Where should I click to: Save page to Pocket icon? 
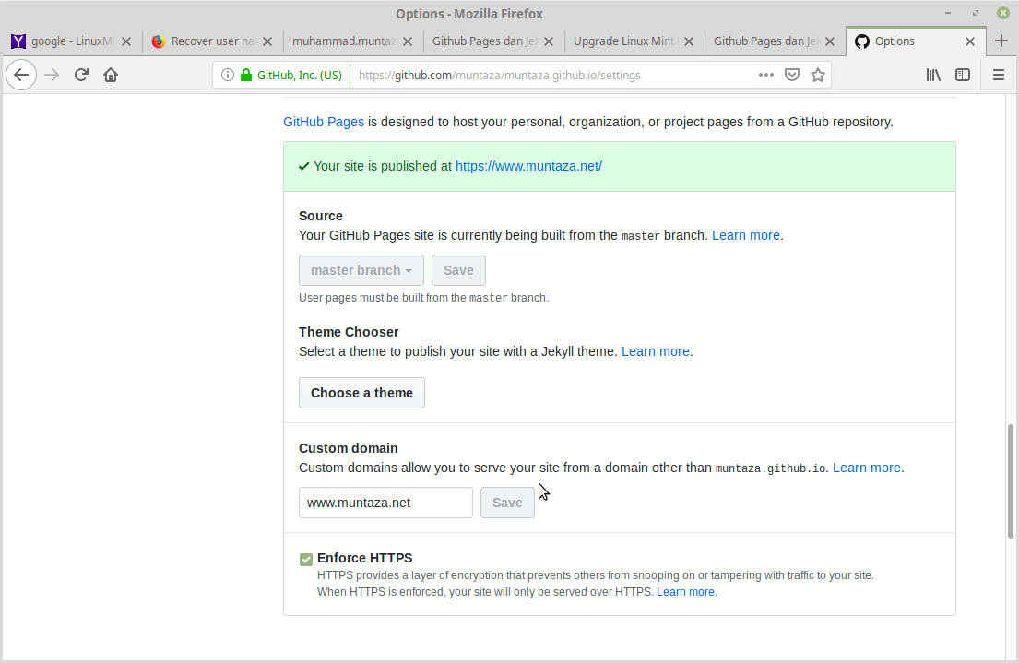click(791, 76)
